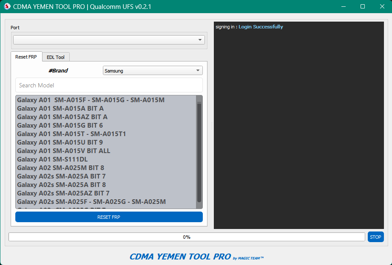Select the Reset FRP tab
This screenshot has height=265, width=392.
[x=26, y=56]
